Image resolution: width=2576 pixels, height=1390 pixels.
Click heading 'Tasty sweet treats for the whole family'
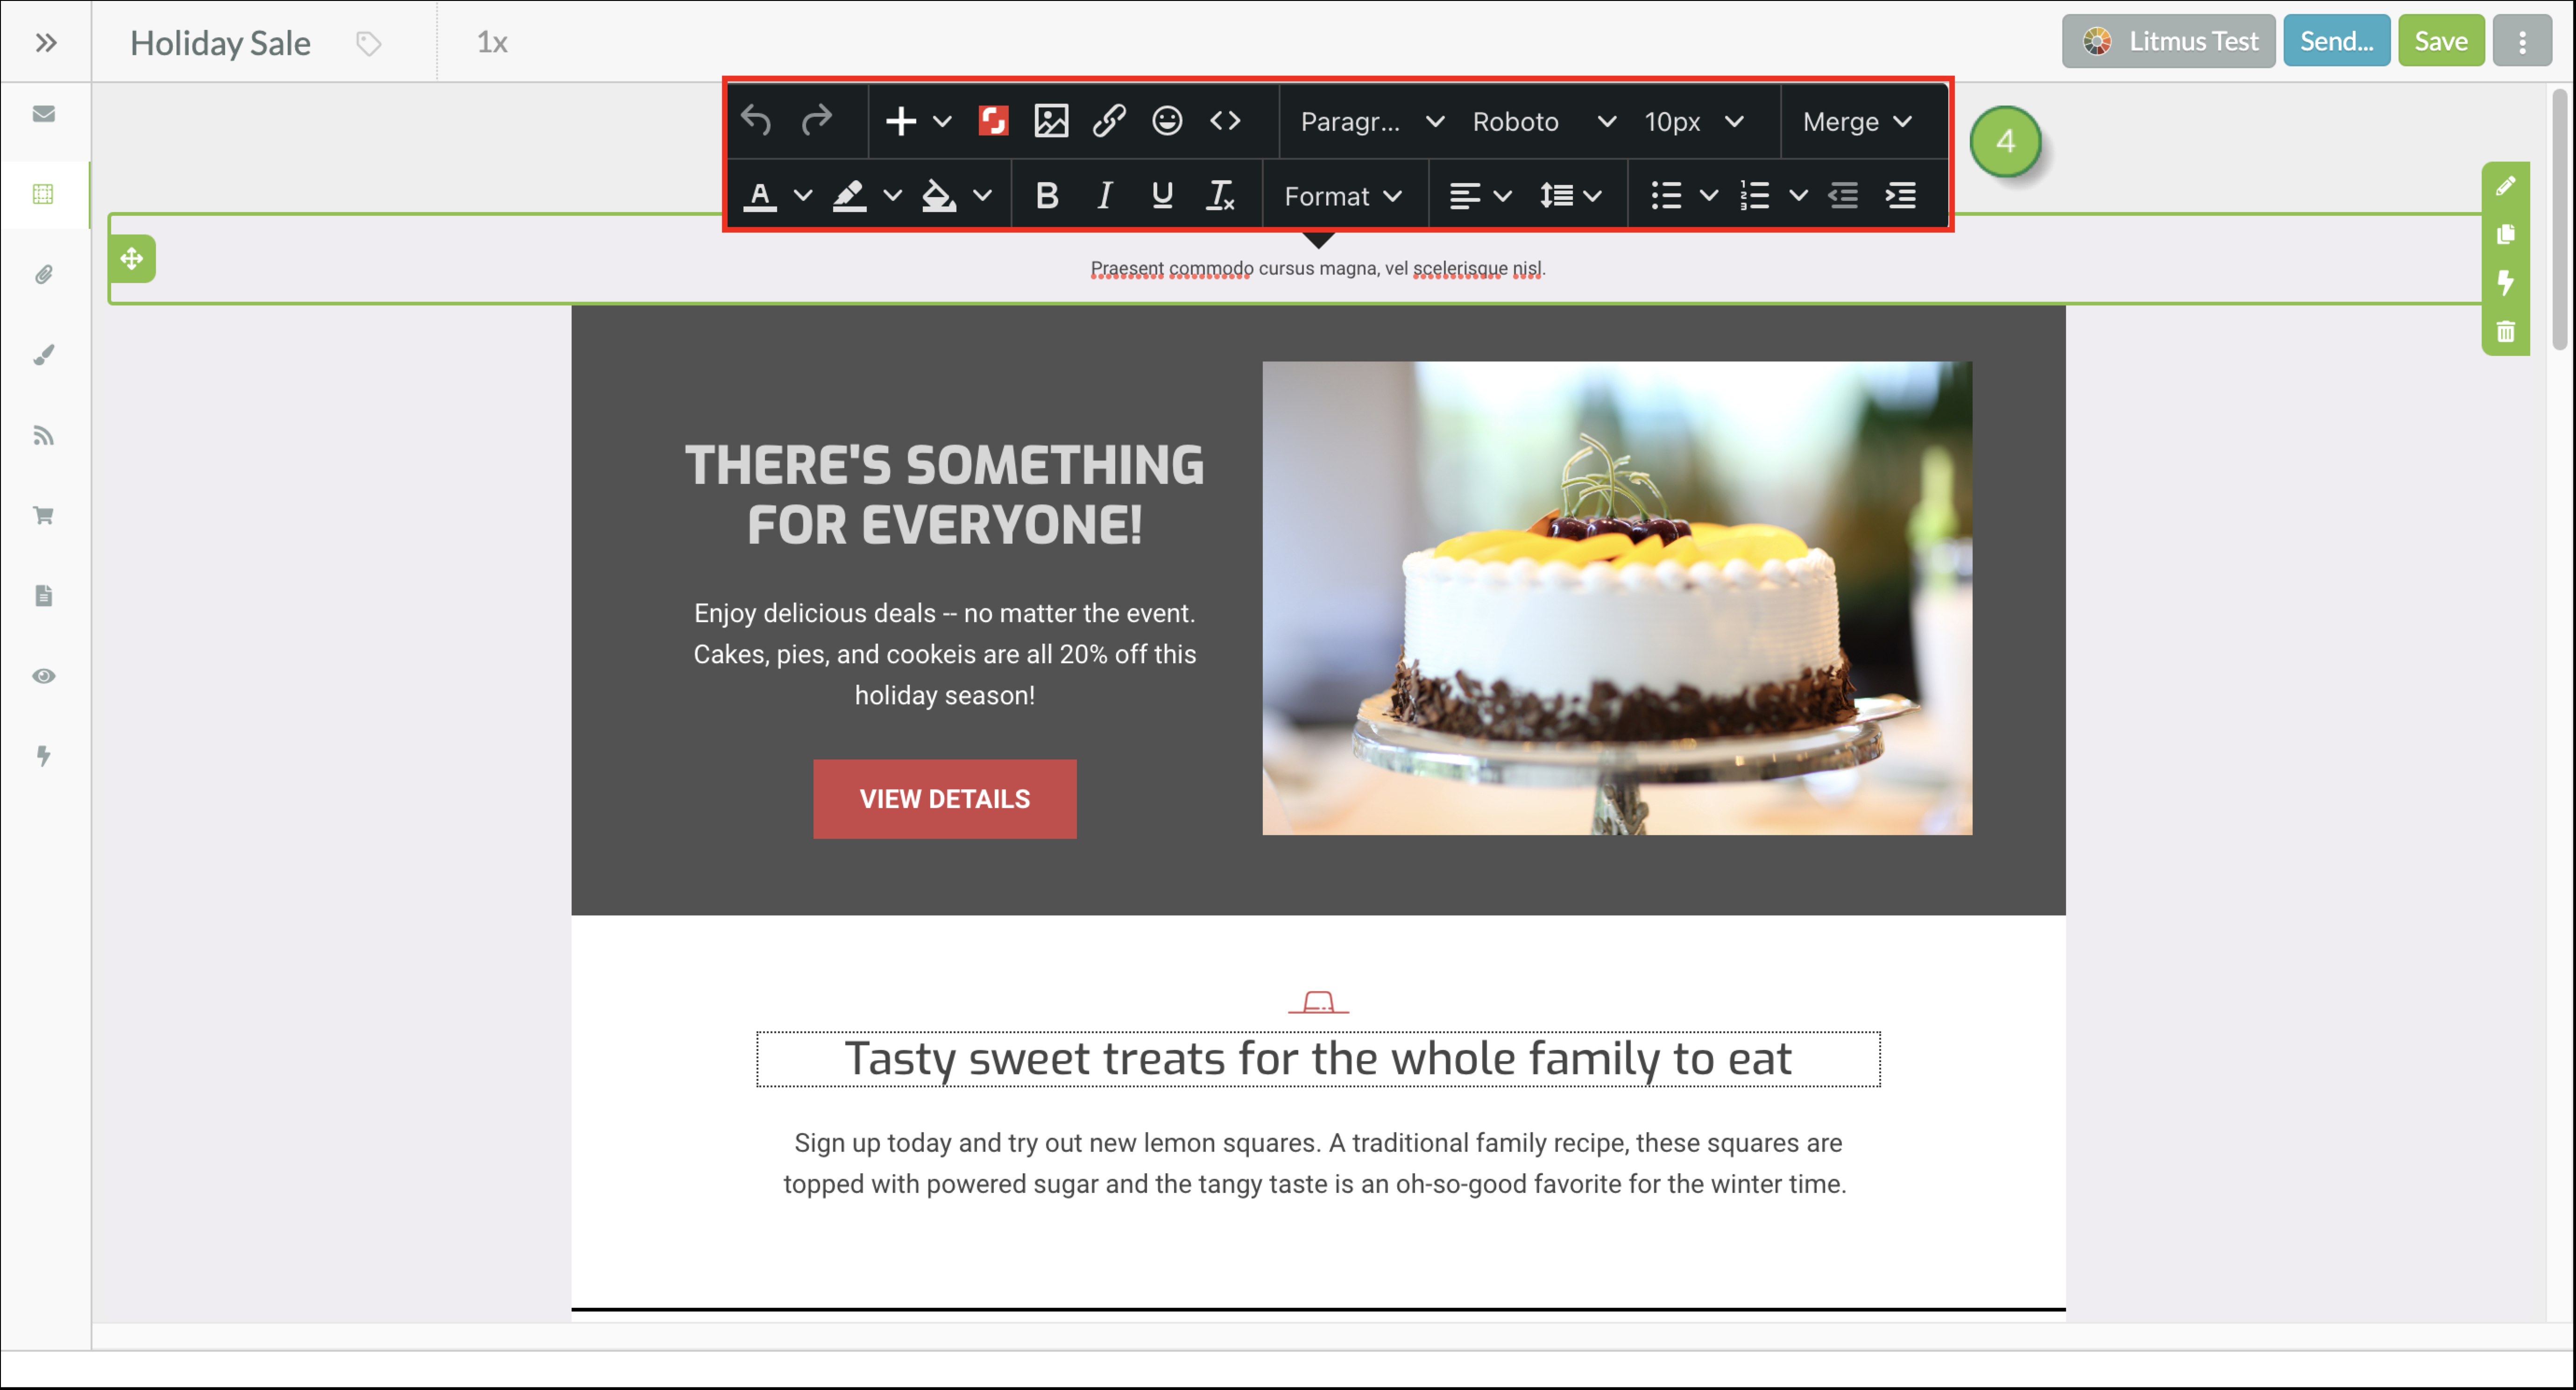[x=1318, y=1059]
